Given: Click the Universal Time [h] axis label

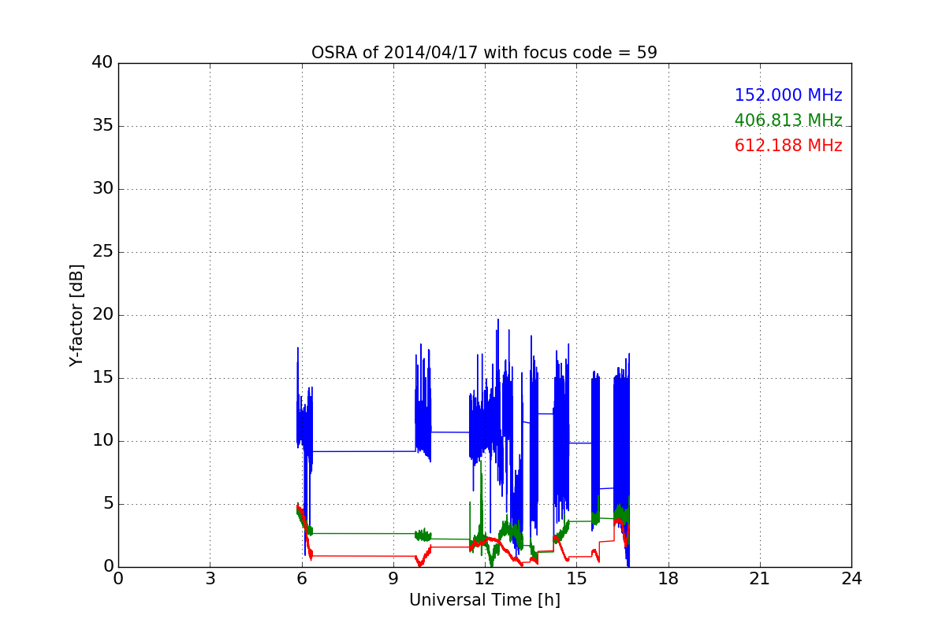Looking at the screenshot, I should tap(484, 600).
